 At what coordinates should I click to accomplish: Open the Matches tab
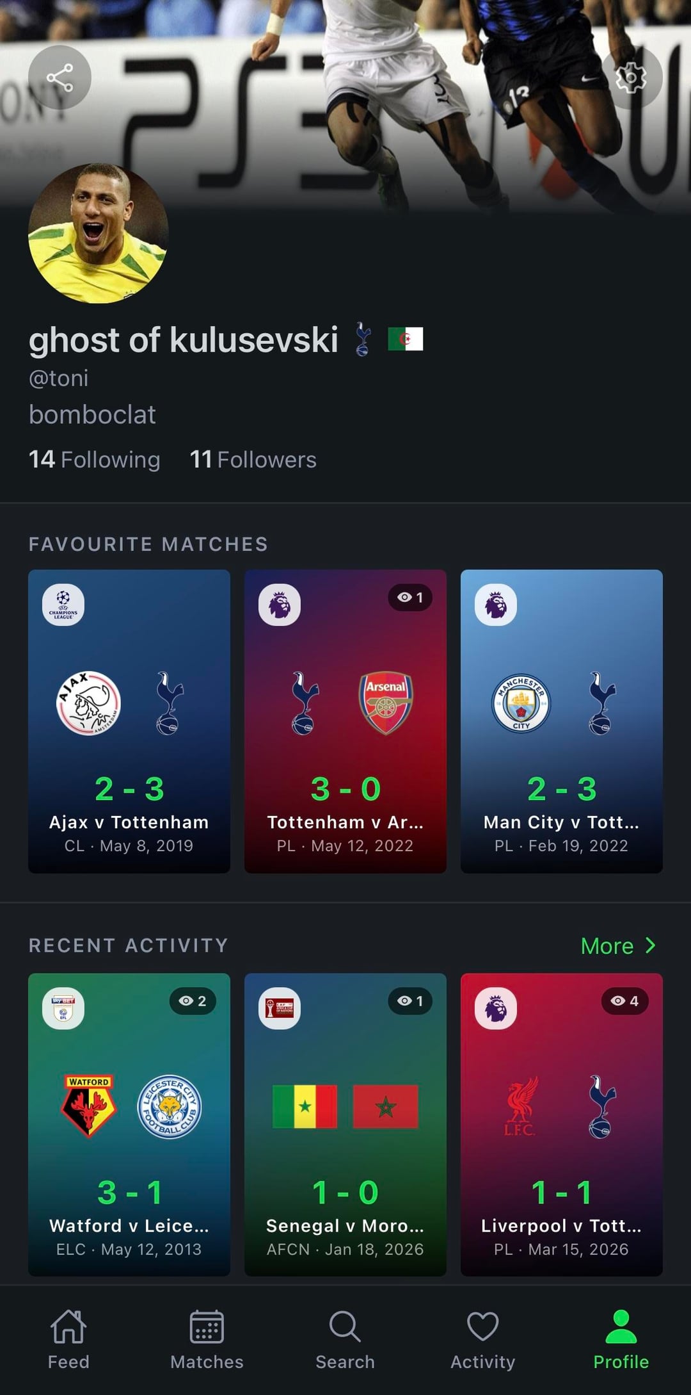click(x=207, y=1339)
